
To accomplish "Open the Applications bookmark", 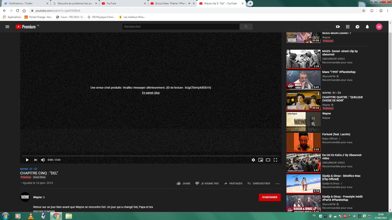I will [12, 17].
